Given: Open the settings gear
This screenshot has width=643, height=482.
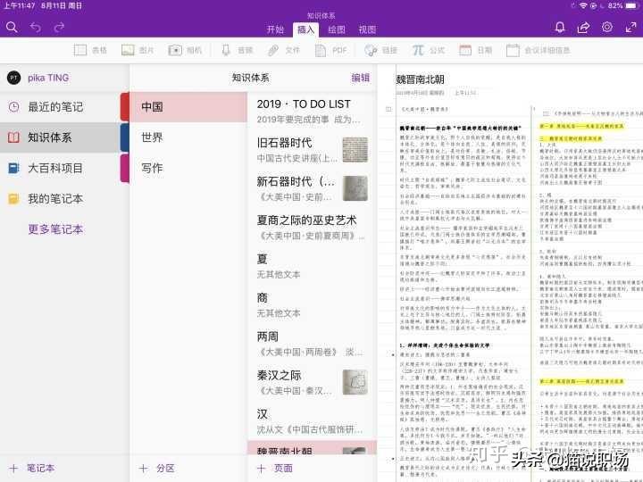Looking at the screenshot, I should (607, 27).
